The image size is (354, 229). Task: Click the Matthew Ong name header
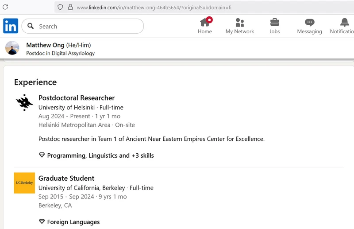pos(45,45)
